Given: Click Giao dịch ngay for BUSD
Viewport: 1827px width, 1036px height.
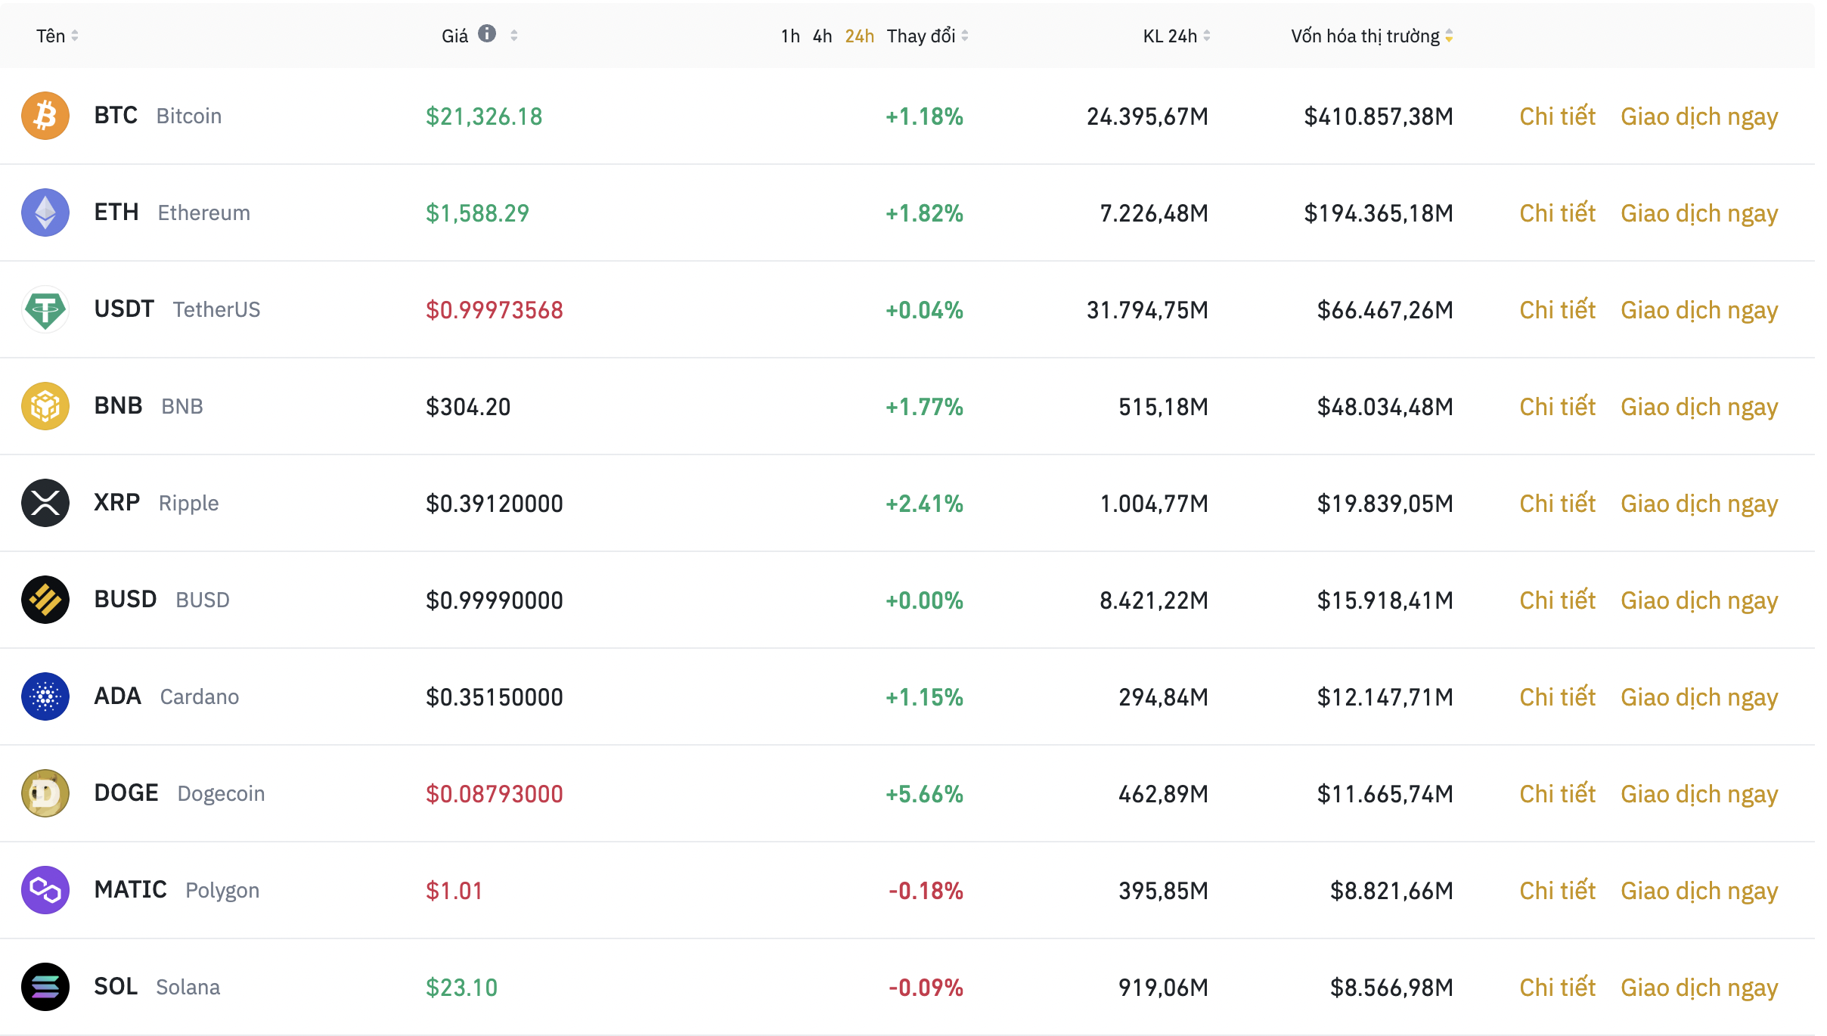Looking at the screenshot, I should (1699, 602).
